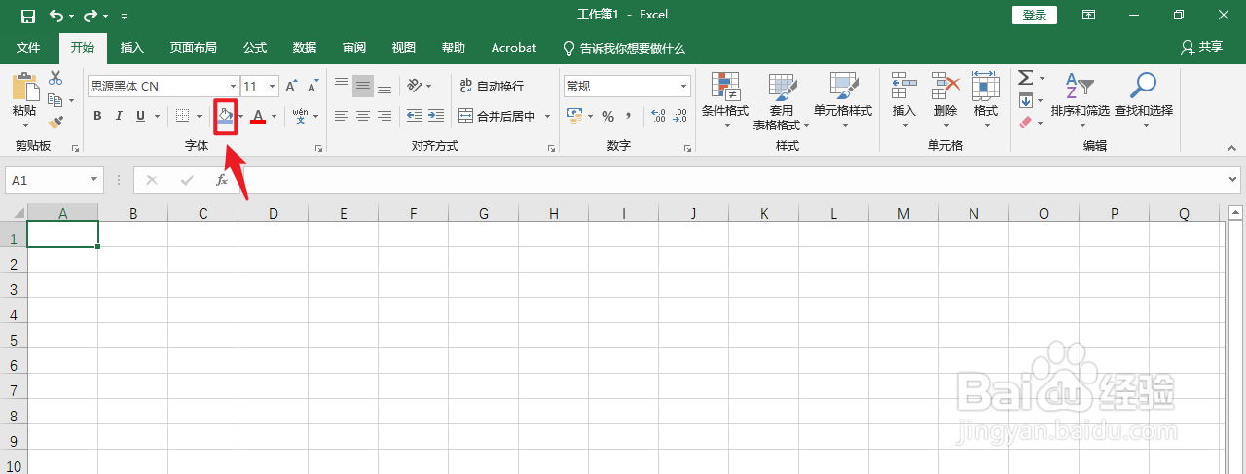
Task: Decrease font size with smaller A icon
Action: point(312,87)
